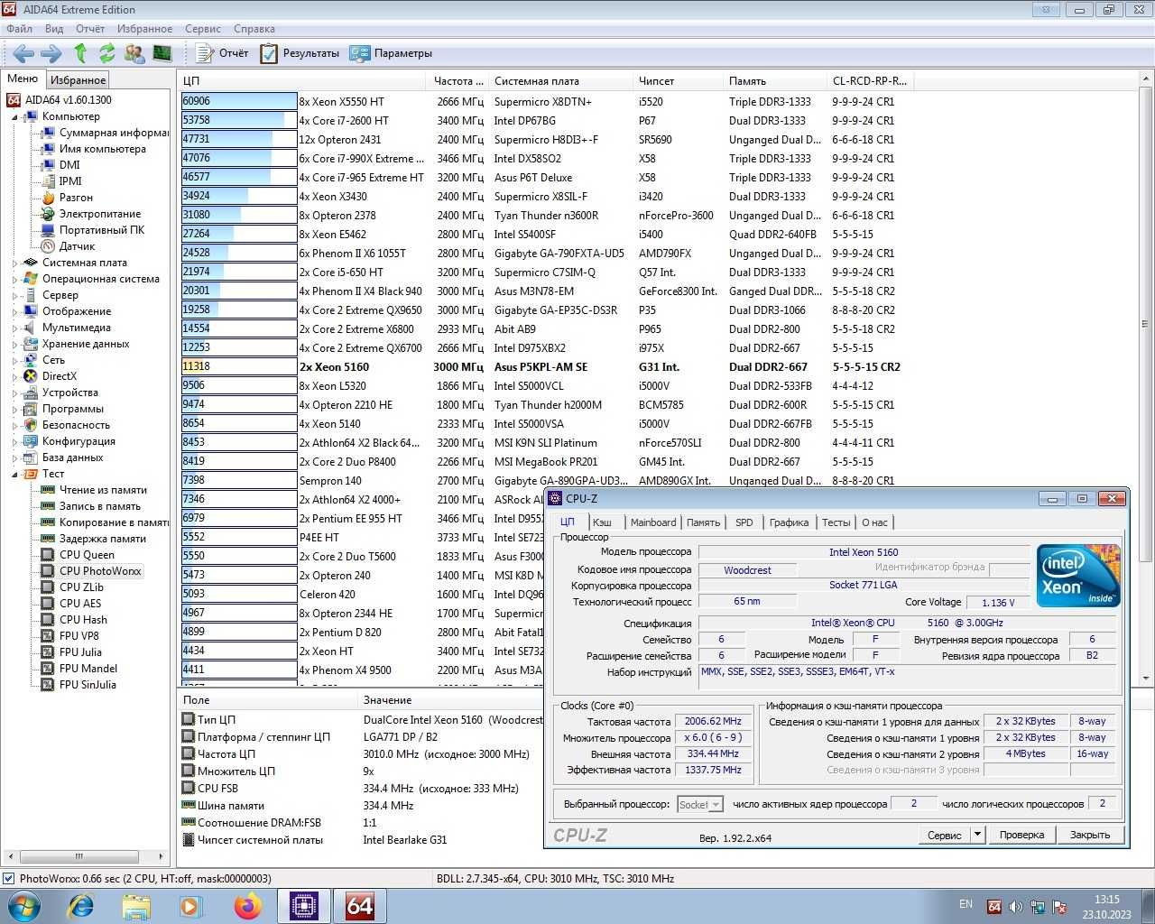Screen dimensions: 1155x924
Task: Collapse the Компьютер tree node
Action: (x=14, y=117)
